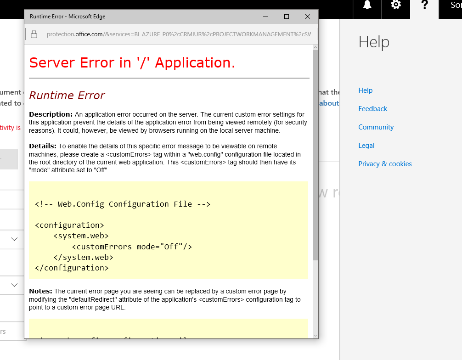Click the 'Runtime Error' italic heading
This screenshot has width=462, height=360.
click(x=67, y=96)
